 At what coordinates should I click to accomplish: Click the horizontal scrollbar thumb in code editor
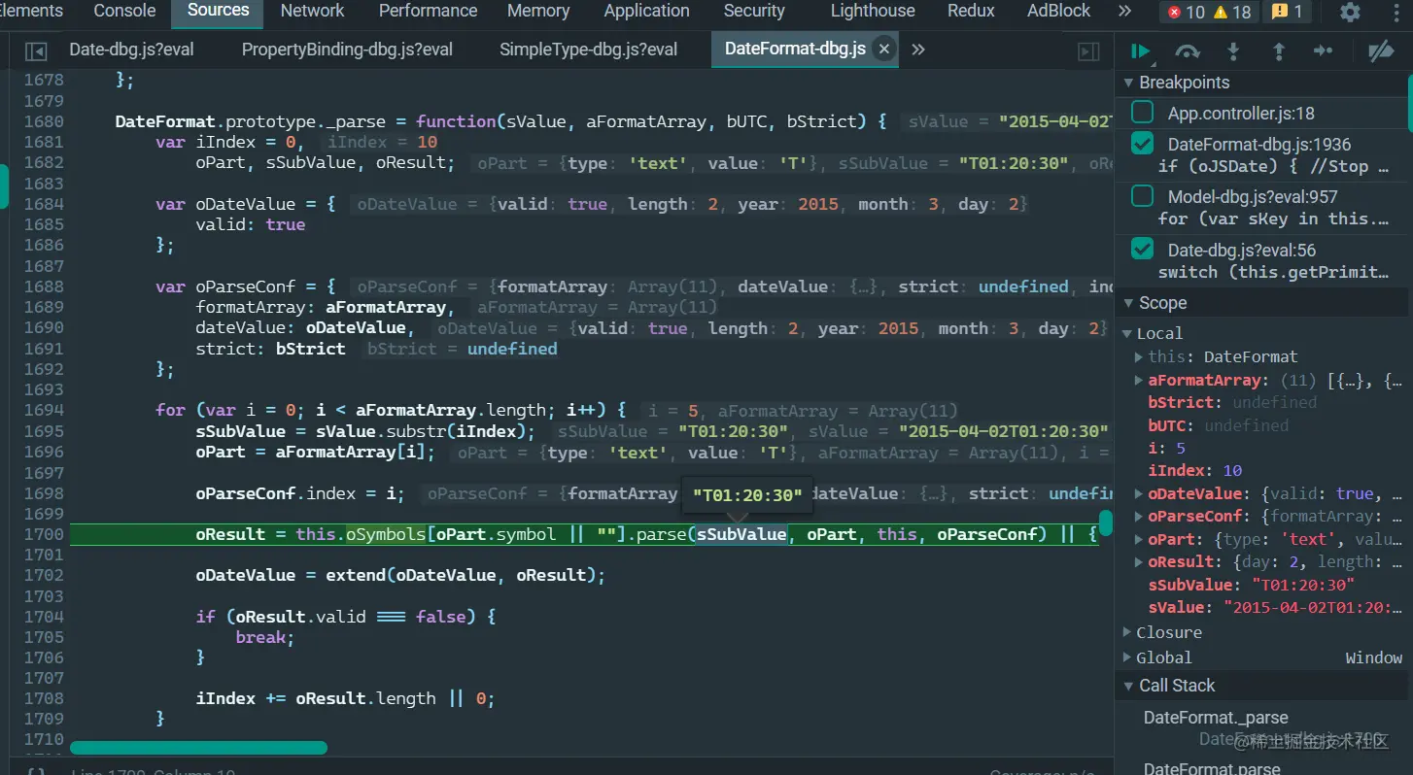198,748
